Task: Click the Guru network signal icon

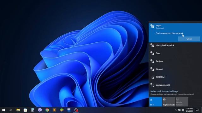Action: [x=152, y=53]
